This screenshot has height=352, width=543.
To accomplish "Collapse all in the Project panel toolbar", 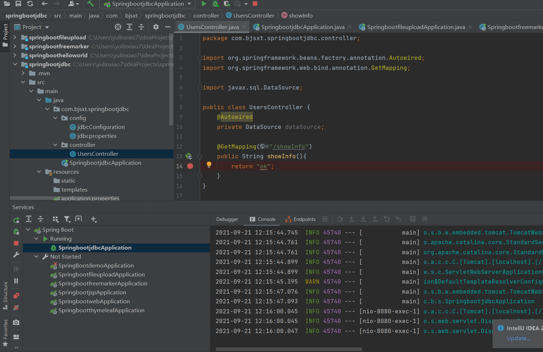I will [x=141, y=27].
